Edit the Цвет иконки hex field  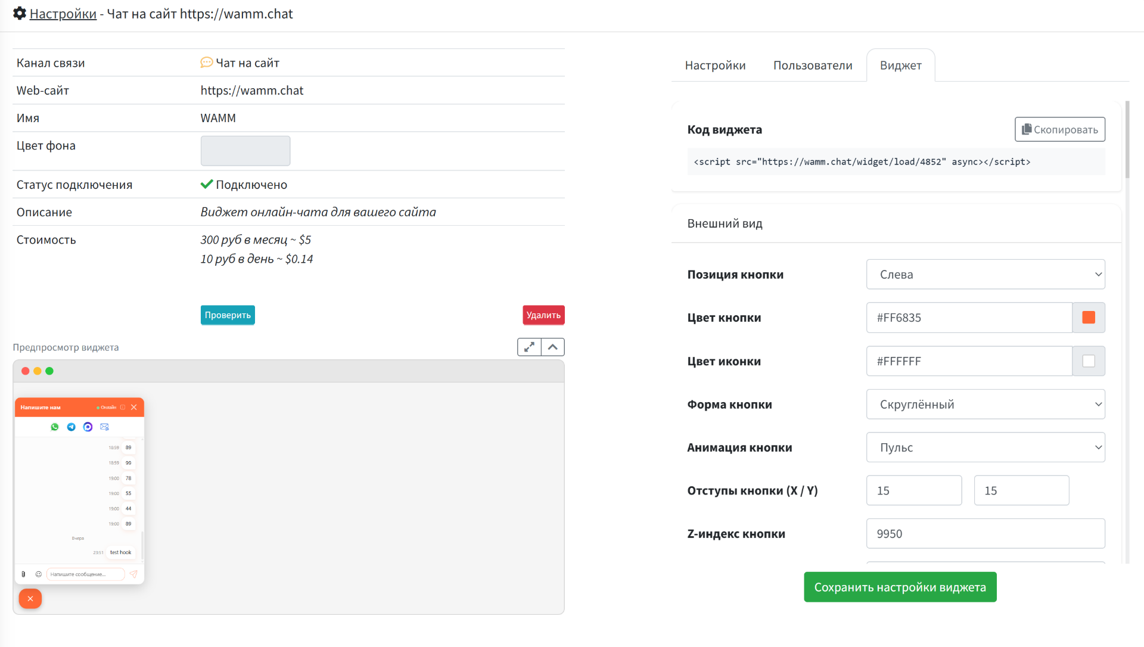pyautogui.click(x=969, y=361)
